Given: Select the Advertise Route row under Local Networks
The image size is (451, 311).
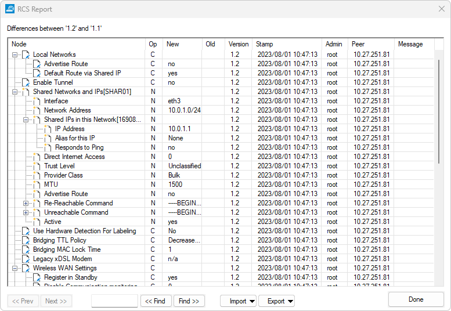Looking at the screenshot, I should (221, 64).
